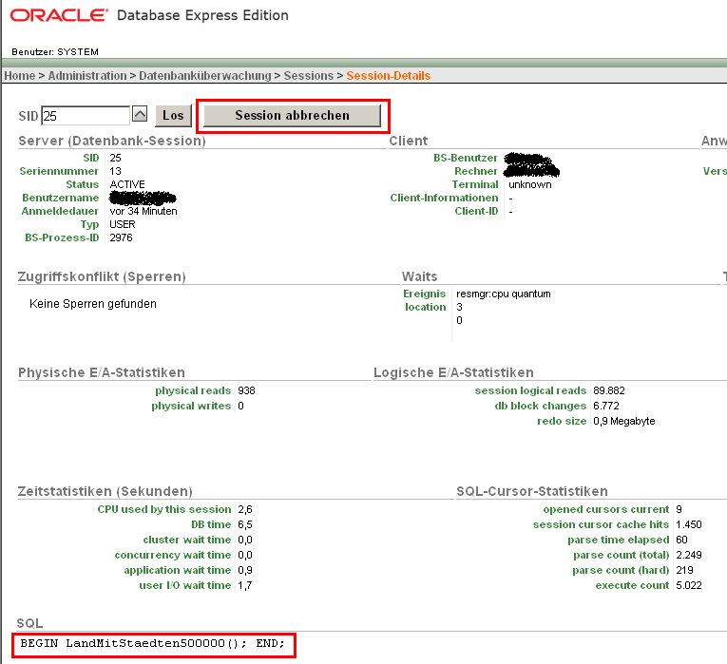The image size is (727, 664).
Task: Click the Keine Sperren gefunden message
Action: 93,304
